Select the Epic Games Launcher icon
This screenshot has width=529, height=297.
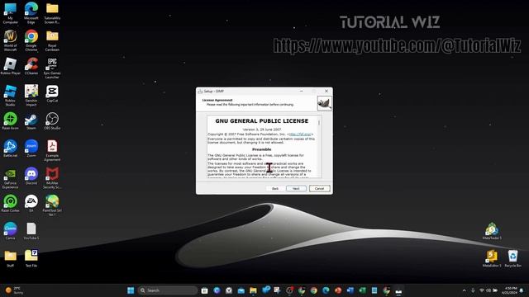click(x=52, y=68)
